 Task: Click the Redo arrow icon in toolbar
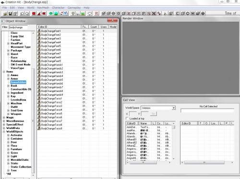point(27,13)
